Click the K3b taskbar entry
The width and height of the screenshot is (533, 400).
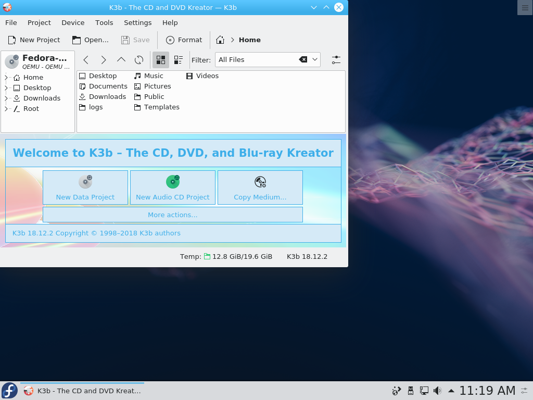82,391
